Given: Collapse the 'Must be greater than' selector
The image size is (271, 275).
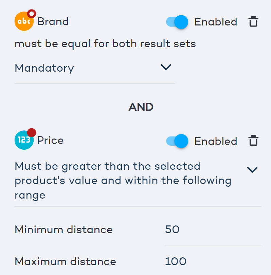Looking at the screenshot, I should 252,169.
